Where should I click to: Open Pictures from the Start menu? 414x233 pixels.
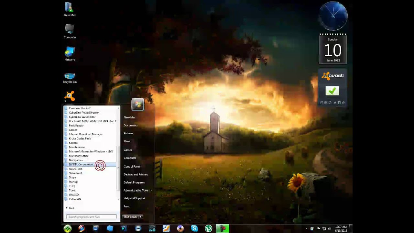tap(128, 133)
